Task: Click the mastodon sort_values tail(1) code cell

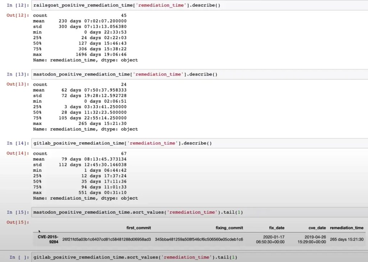Action: click(x=199, y=212)
